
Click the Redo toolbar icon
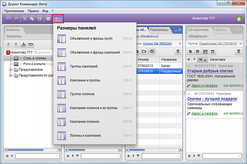16,19
